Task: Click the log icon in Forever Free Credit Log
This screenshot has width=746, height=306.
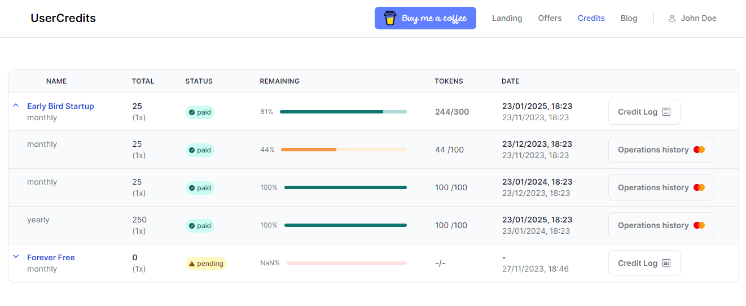Action: (666, 263)
